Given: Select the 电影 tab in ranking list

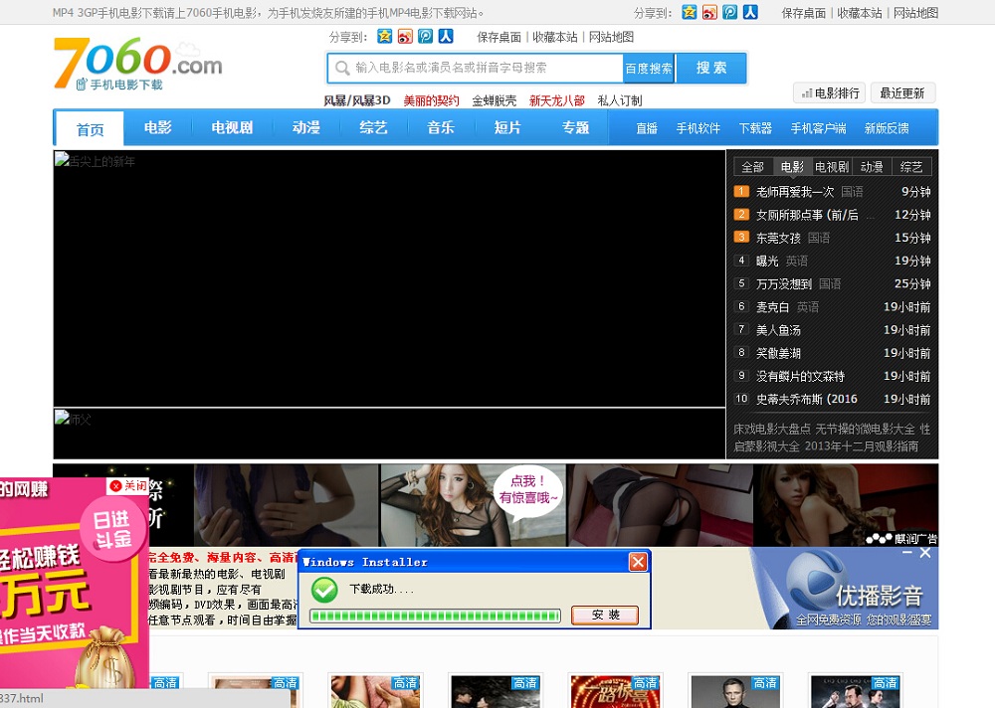Looking at the screenshot, I should tap(792, 167).
